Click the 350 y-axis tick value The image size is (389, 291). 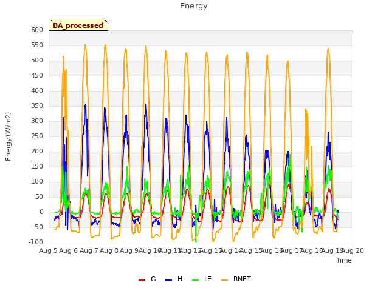click(x=37, y=106)
